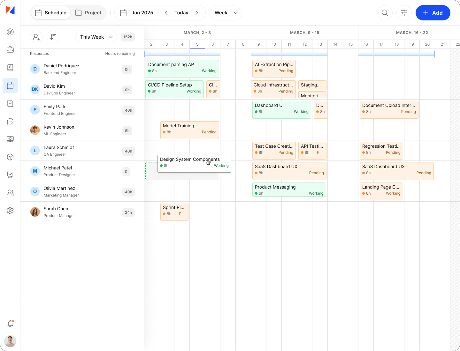Open the briefcase icon in sidebar
Viewport: 460px width, 351px height.
10,49
